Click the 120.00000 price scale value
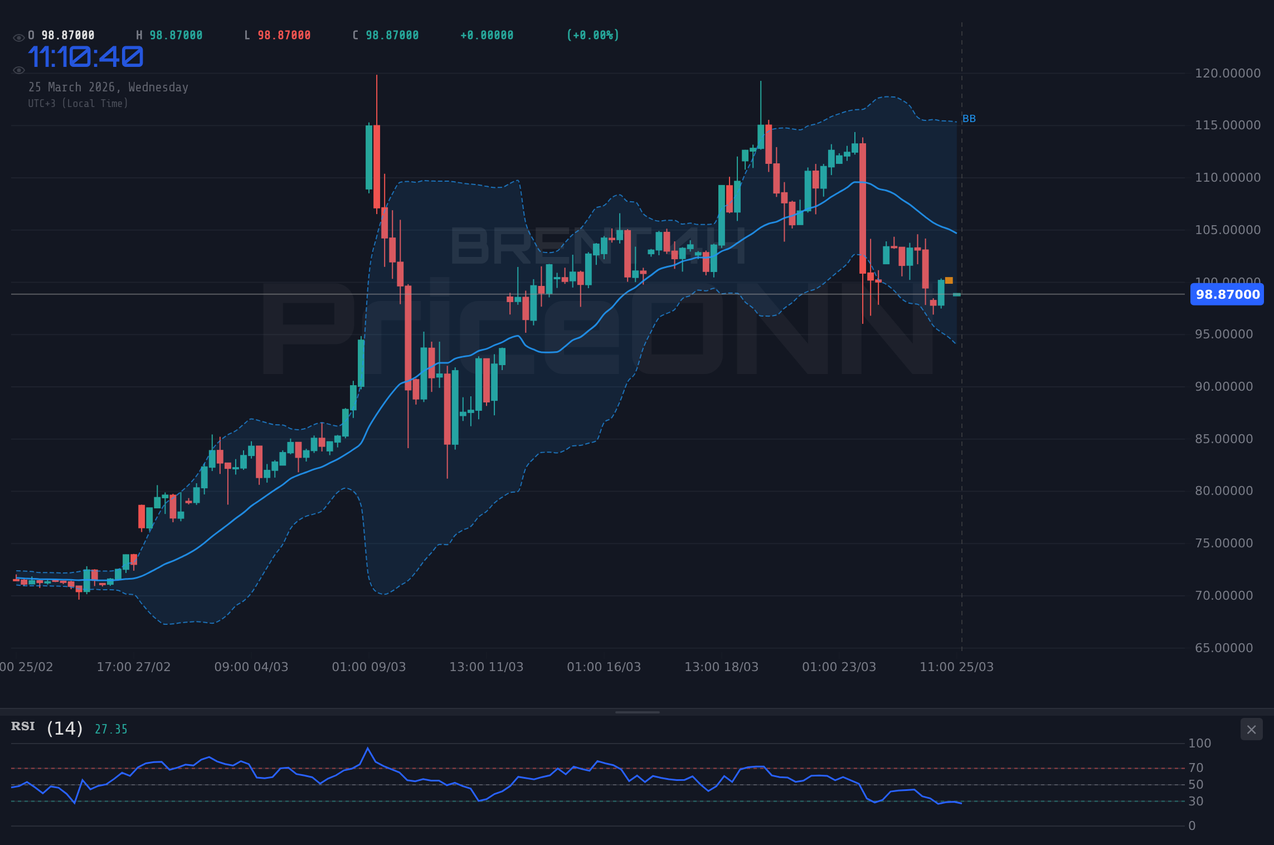1274x845 pixels. coord(1228,73)
